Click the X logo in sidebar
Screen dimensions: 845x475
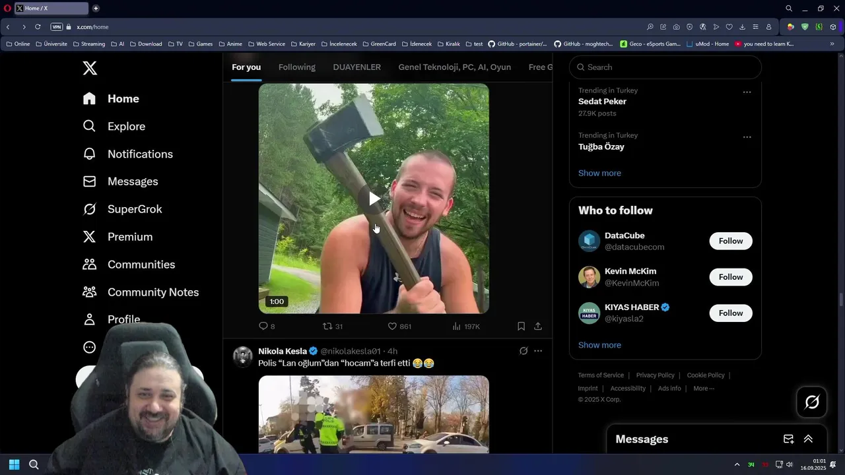click(90, 67)
